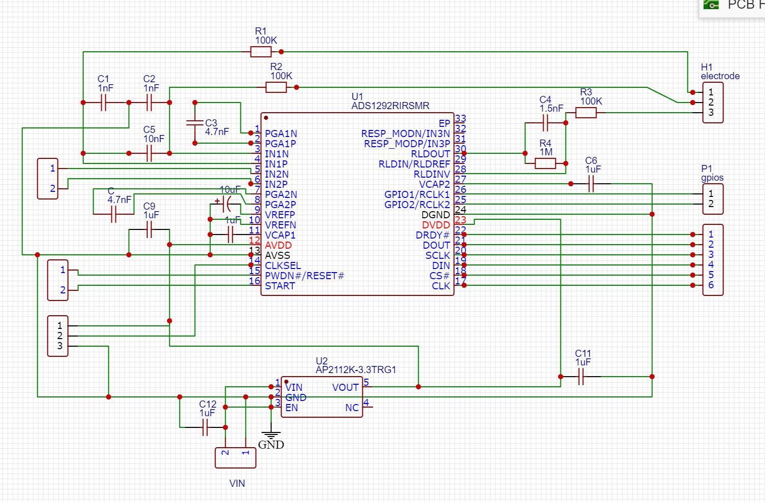Click the CS# pin label
This screenshot has width=765, height=502.
coord(439,276)
